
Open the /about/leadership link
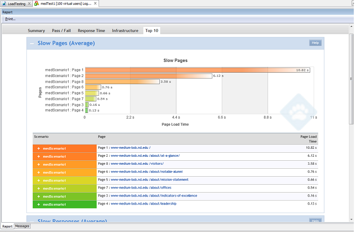pyautogui.click(x=143, y=204)
